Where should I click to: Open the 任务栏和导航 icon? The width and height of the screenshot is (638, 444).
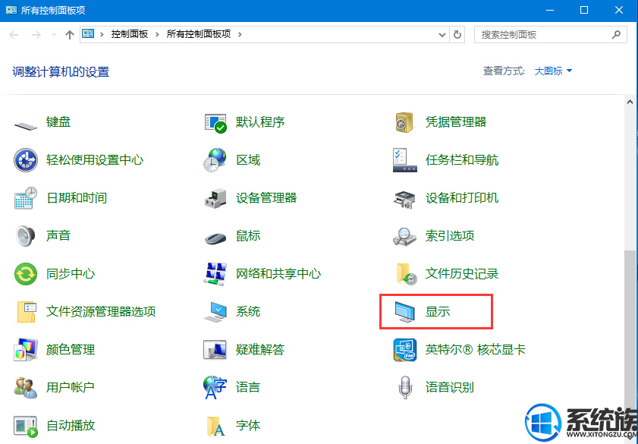405,160
